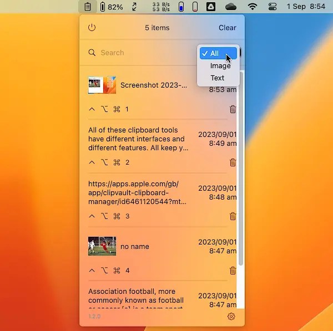This screenshot has height=331, width=333.
Task: Delete clipboard item with shortcut 3
Action: [233, 216]
